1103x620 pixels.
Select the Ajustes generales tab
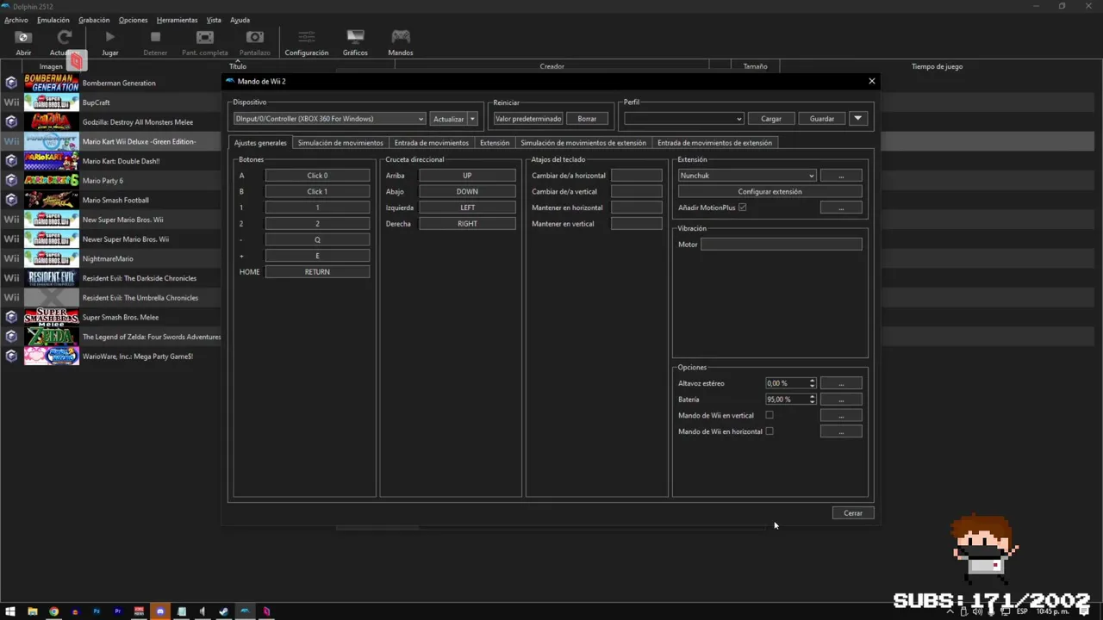click(x=260, y=143)
